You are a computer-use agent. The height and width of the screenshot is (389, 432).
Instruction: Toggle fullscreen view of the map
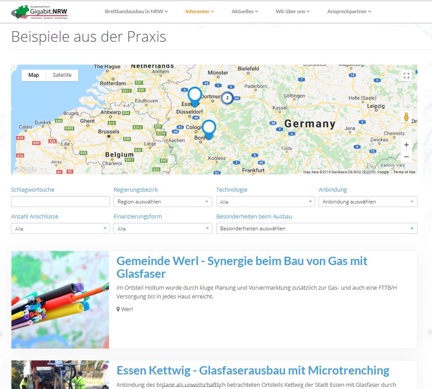(x=407, y=76)
